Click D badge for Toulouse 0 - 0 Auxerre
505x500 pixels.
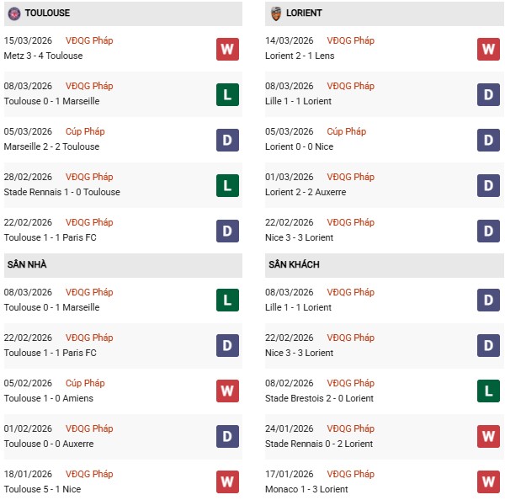(227, 437)
